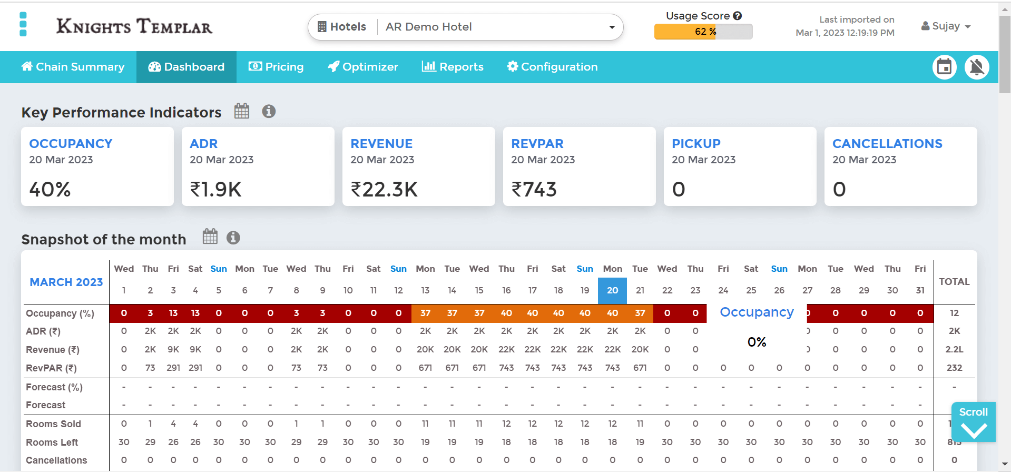Click the 62% usage score bar
The width and height of the screenshot is (1011, 472).
click(x=703, y=32)
